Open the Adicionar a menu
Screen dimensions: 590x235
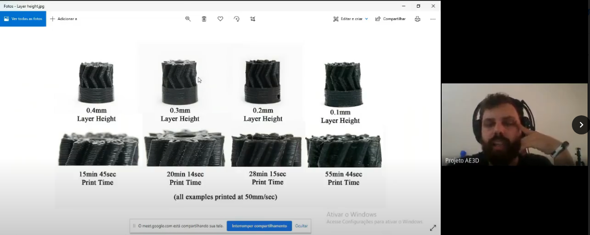tap(63, 19)
